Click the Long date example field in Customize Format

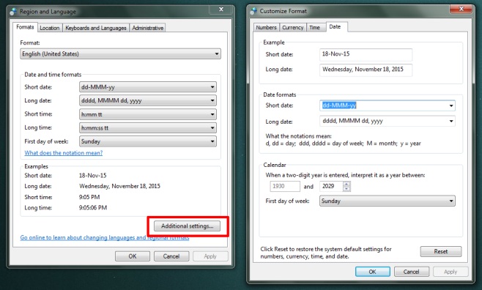click(x=366, y=70)
